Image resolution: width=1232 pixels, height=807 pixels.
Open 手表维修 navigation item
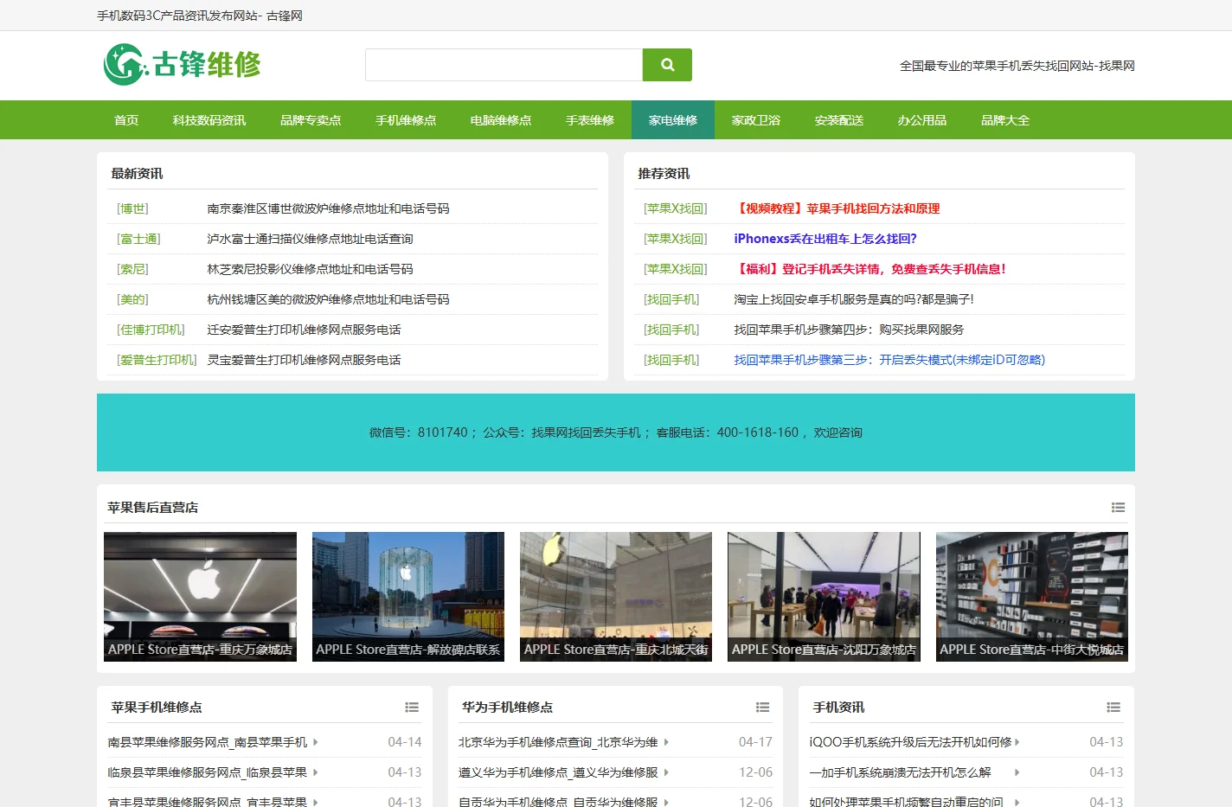pos(590,120)
